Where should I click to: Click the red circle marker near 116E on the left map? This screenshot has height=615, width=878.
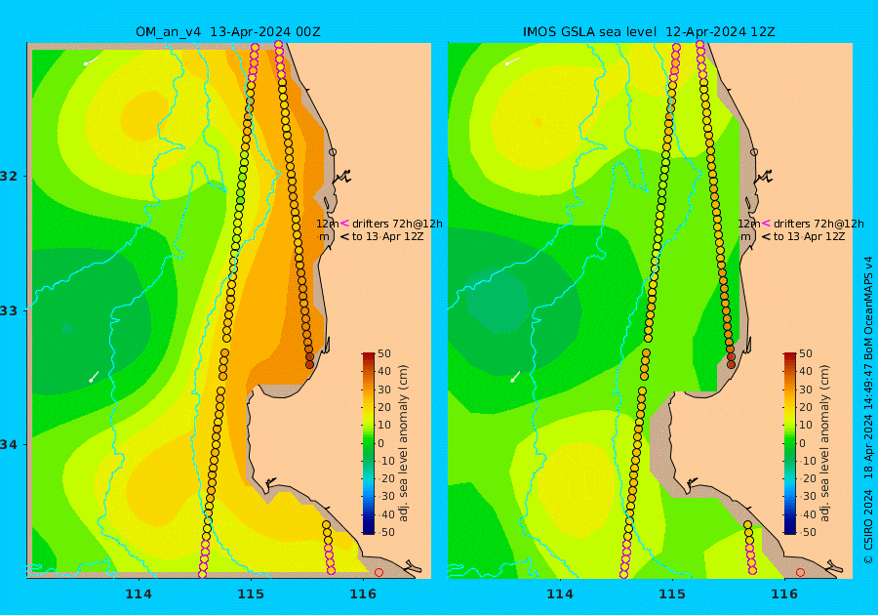379,572
